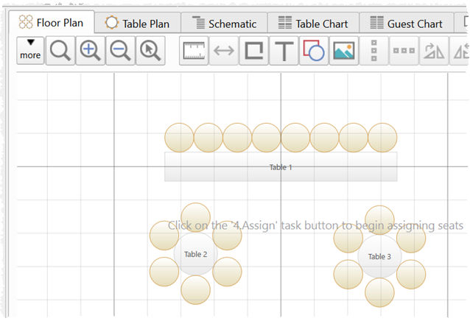Click the zoom out magnifier icon

click(120, 51)
